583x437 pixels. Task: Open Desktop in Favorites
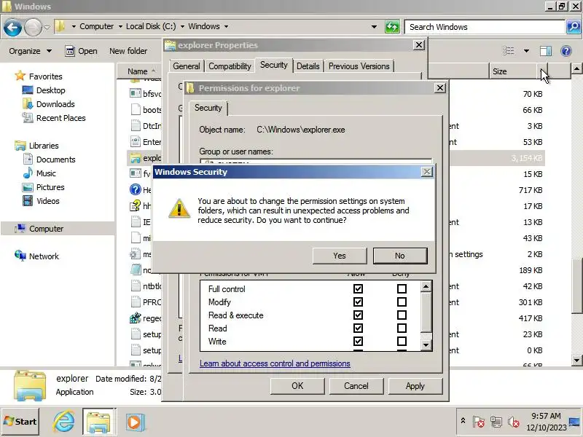coord(50,90)
